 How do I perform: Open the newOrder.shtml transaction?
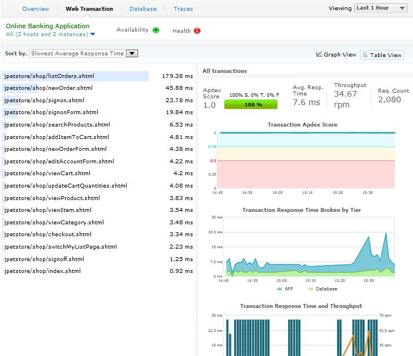pyautogui.click(x=48, y=88)
